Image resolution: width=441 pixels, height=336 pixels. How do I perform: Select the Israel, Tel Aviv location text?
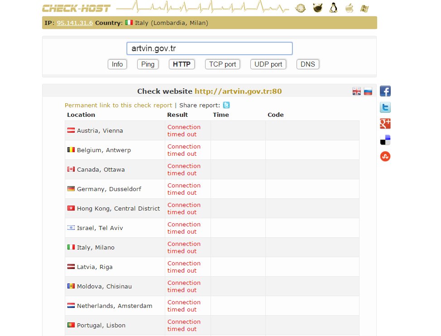point(100,228)
